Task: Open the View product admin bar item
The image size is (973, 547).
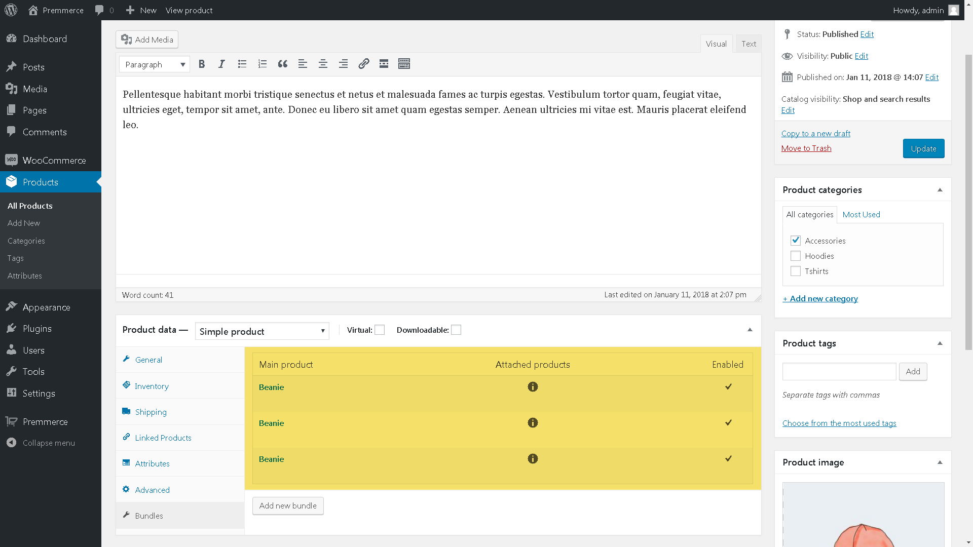Action: pos(189,10)
